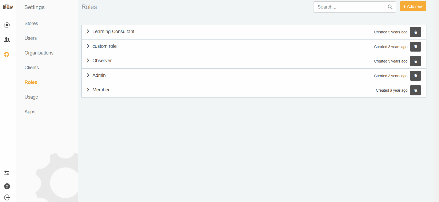The height and width of the screenshot is (202, 439).
Task: Expand the Admin row chevron
Action: (88, 75)
